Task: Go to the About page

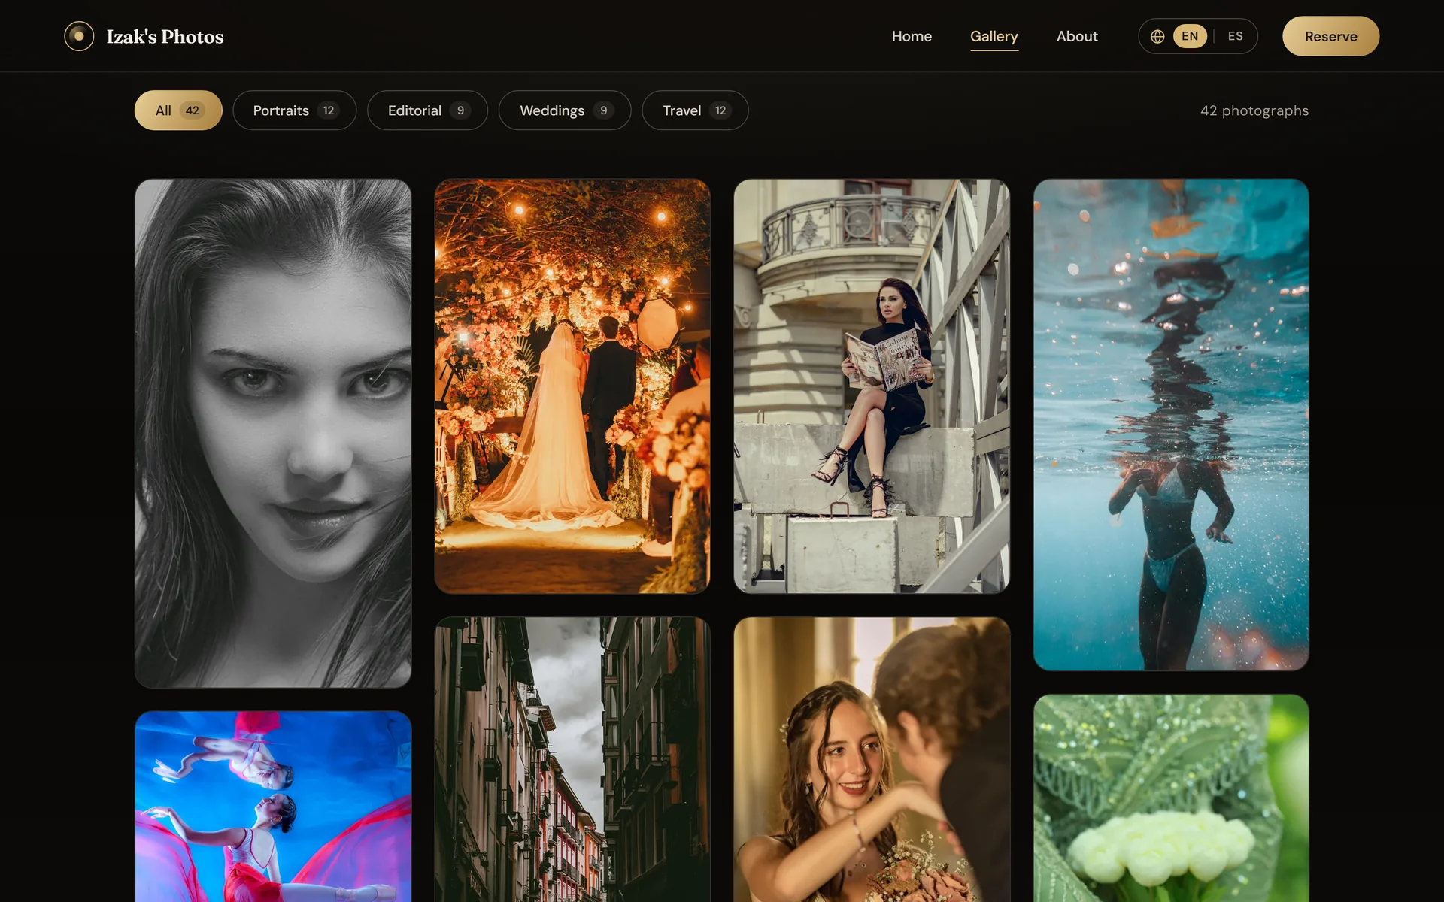Action: click(x=1077, y=36)
